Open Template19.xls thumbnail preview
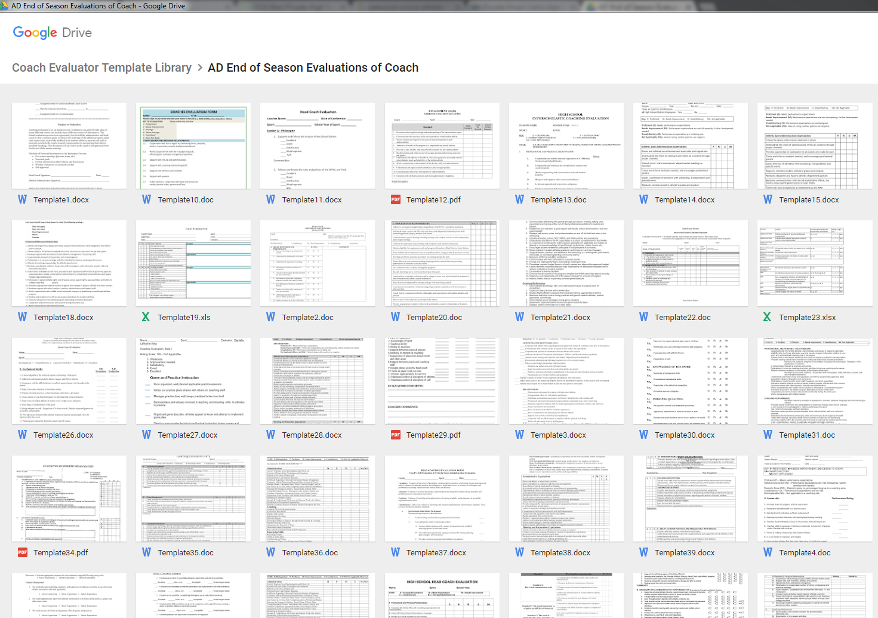 pos(193,263)
